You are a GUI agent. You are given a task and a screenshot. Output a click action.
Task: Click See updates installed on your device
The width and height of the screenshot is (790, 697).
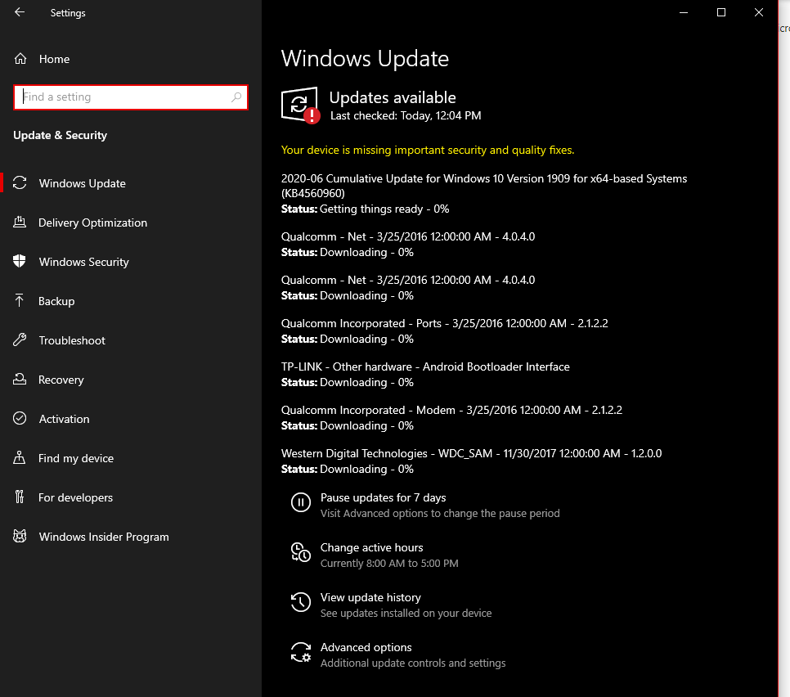406,613
